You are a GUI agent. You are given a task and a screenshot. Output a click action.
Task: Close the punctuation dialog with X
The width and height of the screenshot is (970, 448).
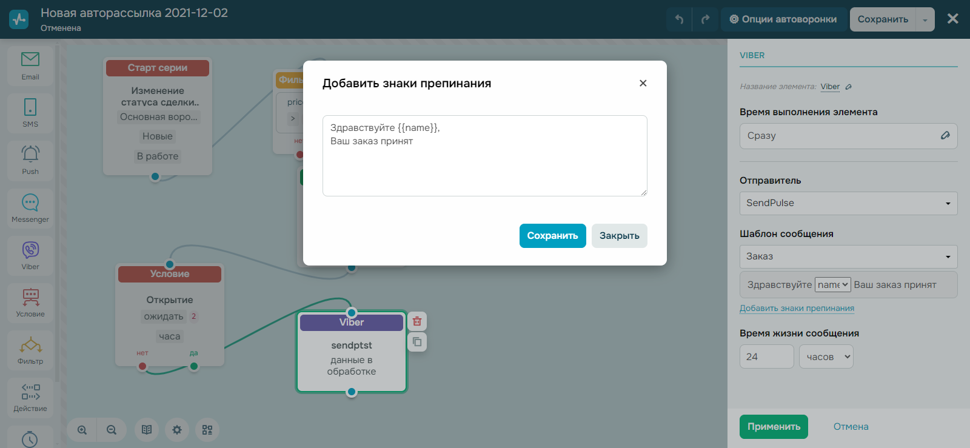click(x=643, y=83)
